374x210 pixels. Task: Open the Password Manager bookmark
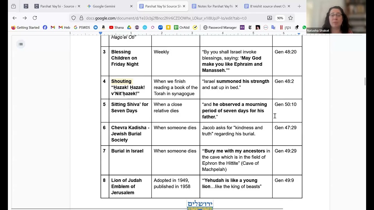(x=220, y=27)
